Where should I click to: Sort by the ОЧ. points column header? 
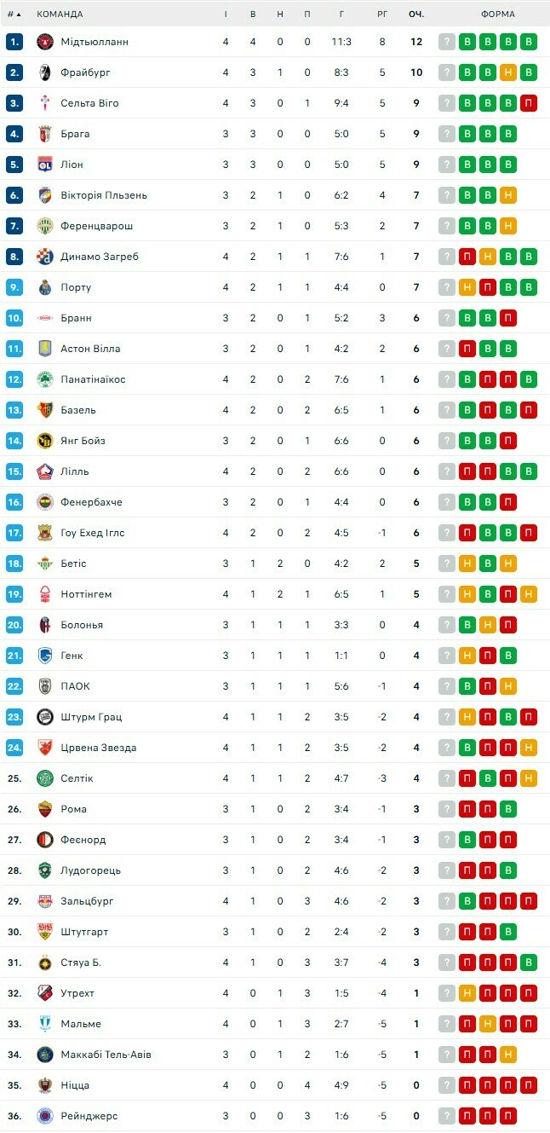tap(416, 14)
